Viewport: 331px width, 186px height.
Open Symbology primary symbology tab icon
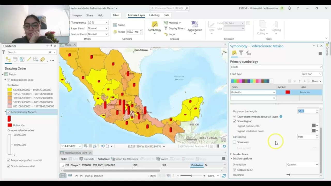click(234, 53)
